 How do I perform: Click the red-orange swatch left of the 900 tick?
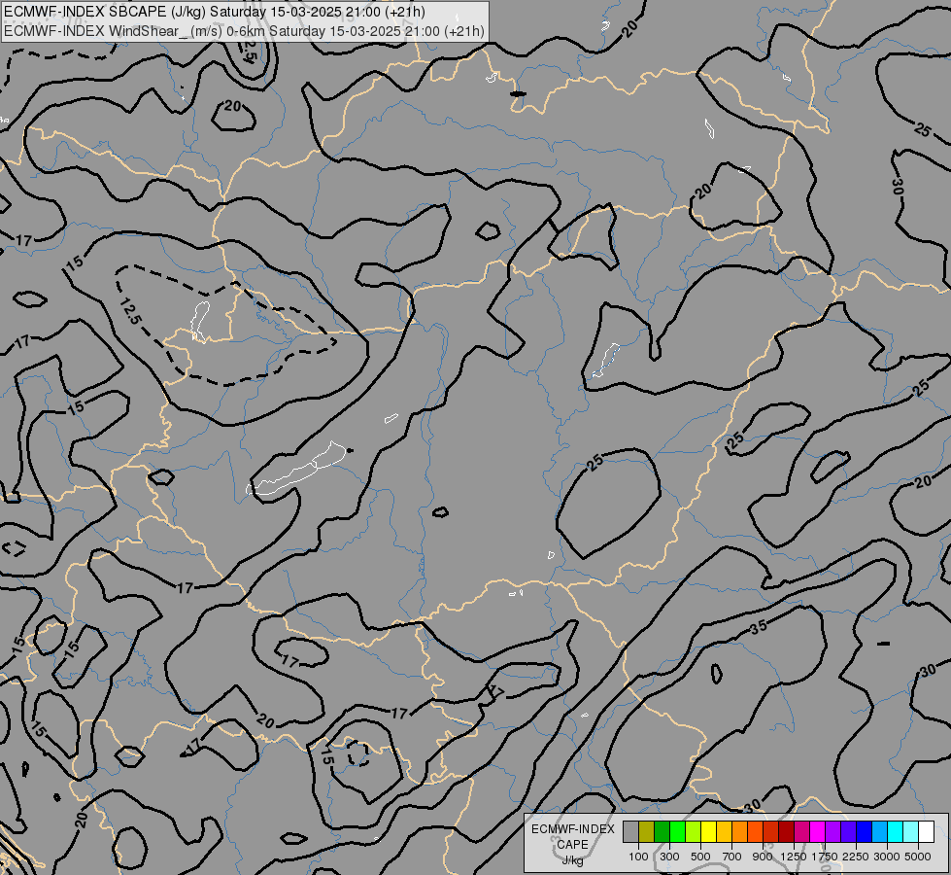pos(755,831)
